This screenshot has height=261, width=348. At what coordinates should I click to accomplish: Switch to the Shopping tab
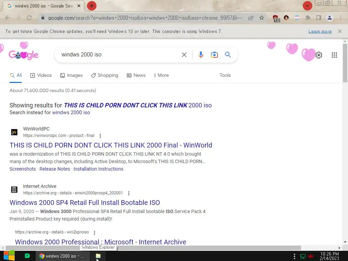(105, 75)
